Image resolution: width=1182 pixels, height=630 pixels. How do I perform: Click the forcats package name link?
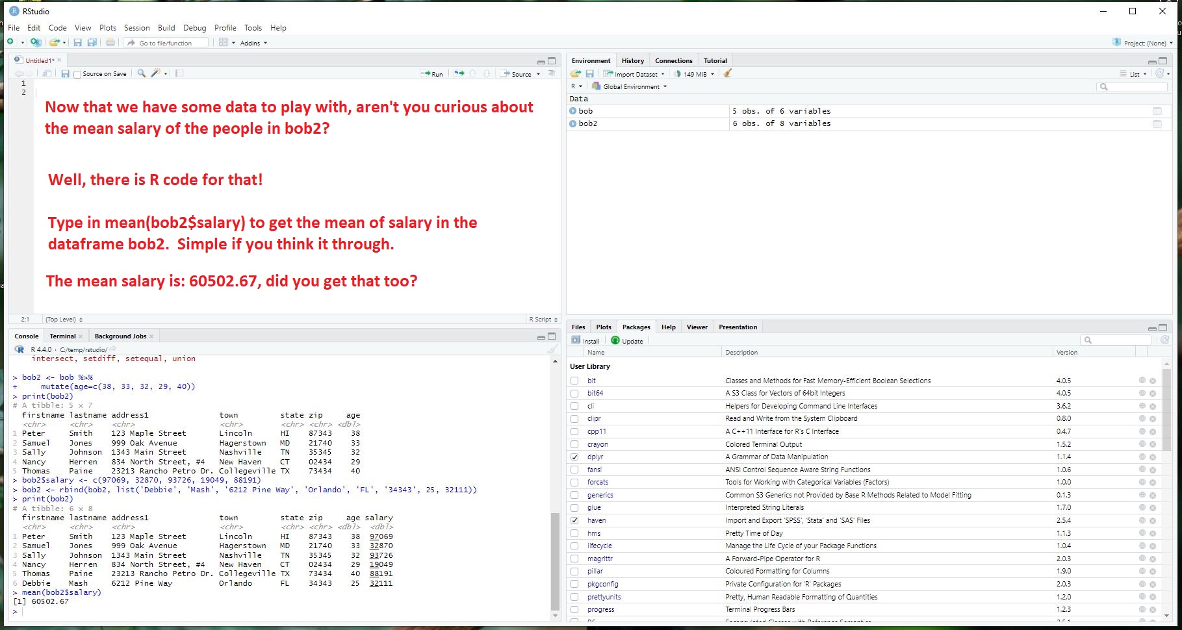[x=597, y=483]
